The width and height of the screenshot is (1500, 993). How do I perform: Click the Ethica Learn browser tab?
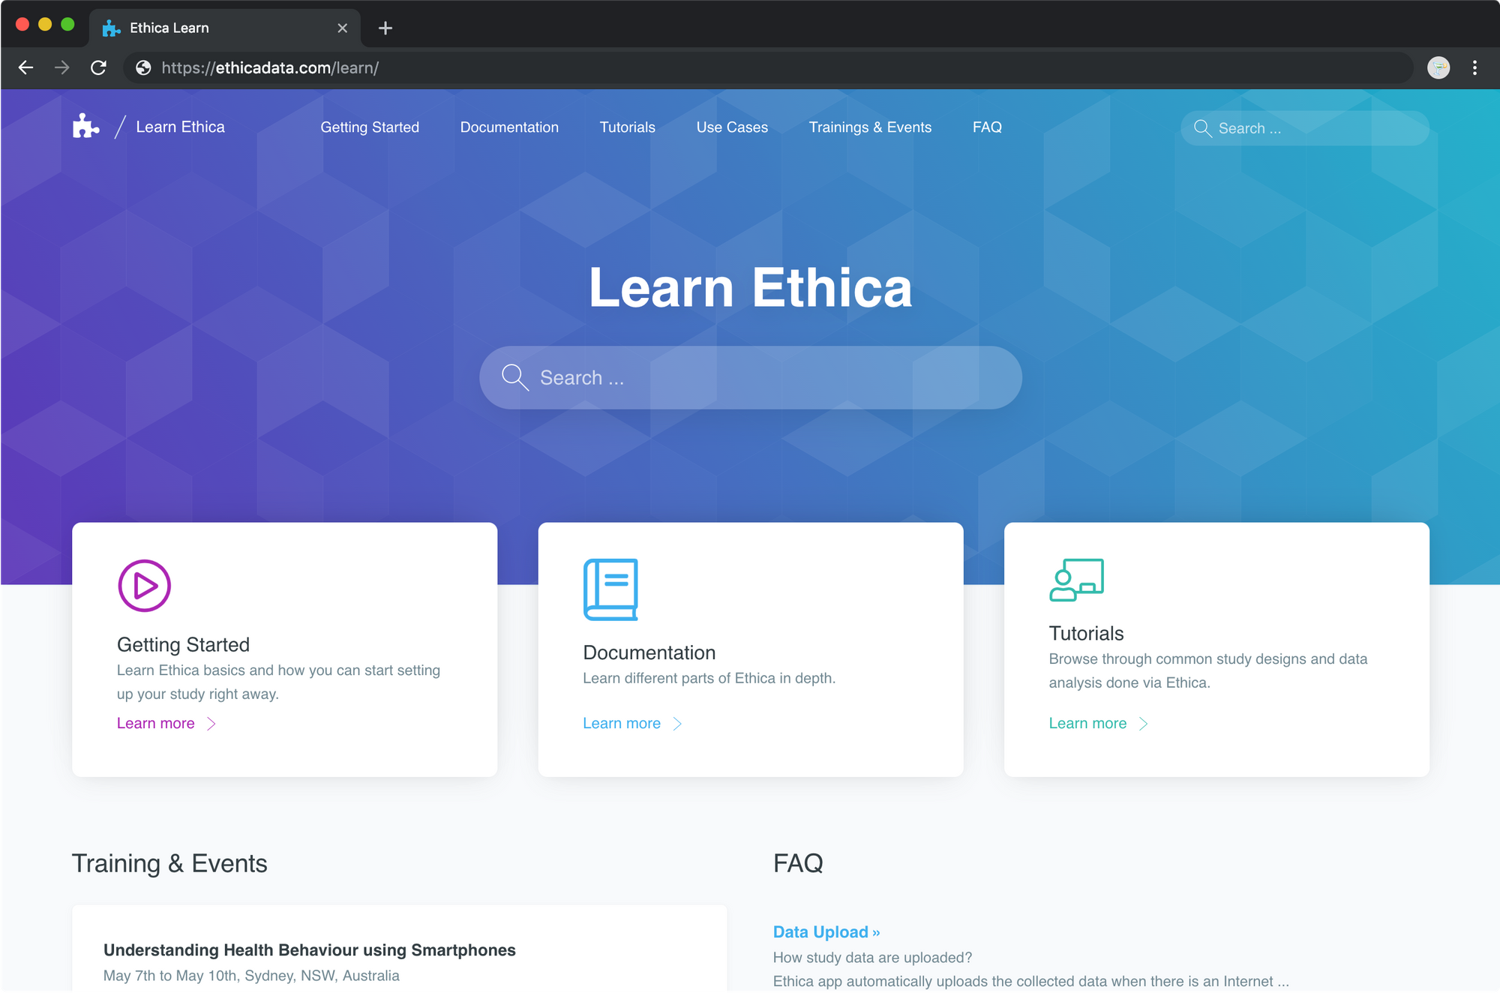(225, 28)
